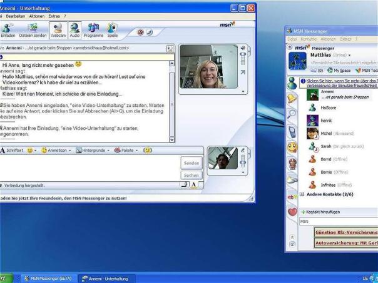Open the Programme toolbar icon

tap(93, 30)
